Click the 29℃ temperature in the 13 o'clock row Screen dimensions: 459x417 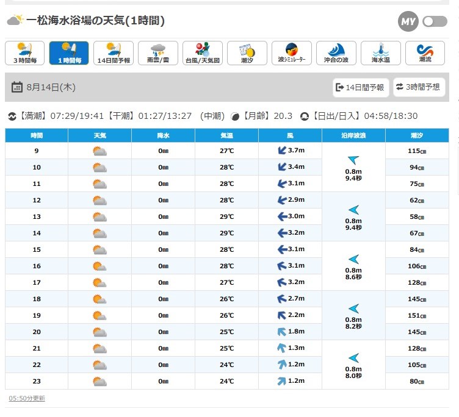(x=227, y=216)
